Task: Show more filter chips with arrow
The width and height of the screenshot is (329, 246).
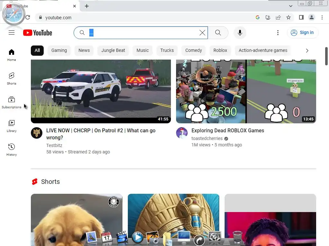Action: pos(307,51)
